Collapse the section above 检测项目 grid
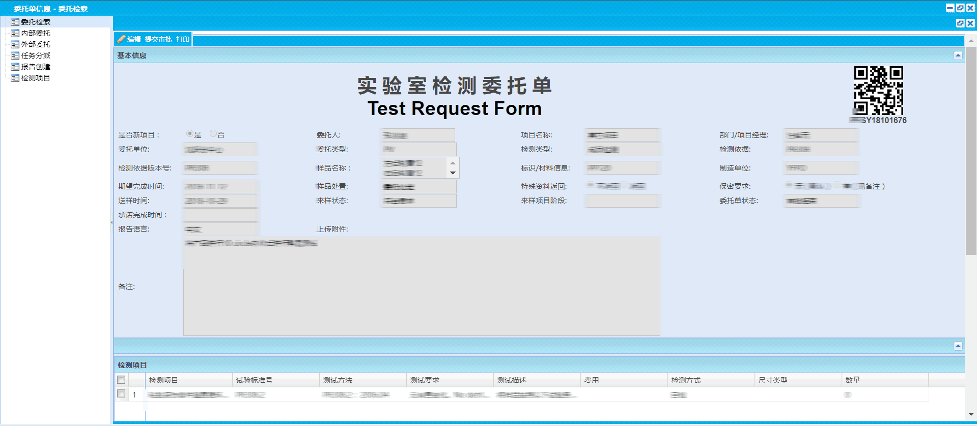This screenshot has width=977, height=426. coord(958,346)
